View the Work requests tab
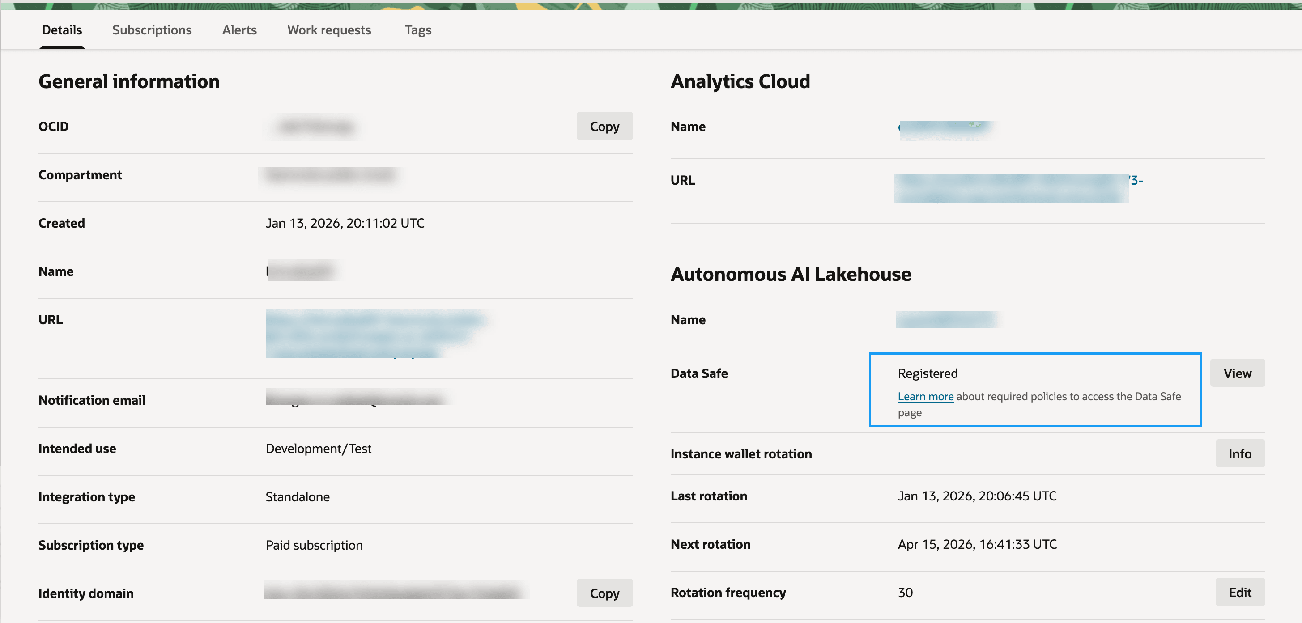 328,30
